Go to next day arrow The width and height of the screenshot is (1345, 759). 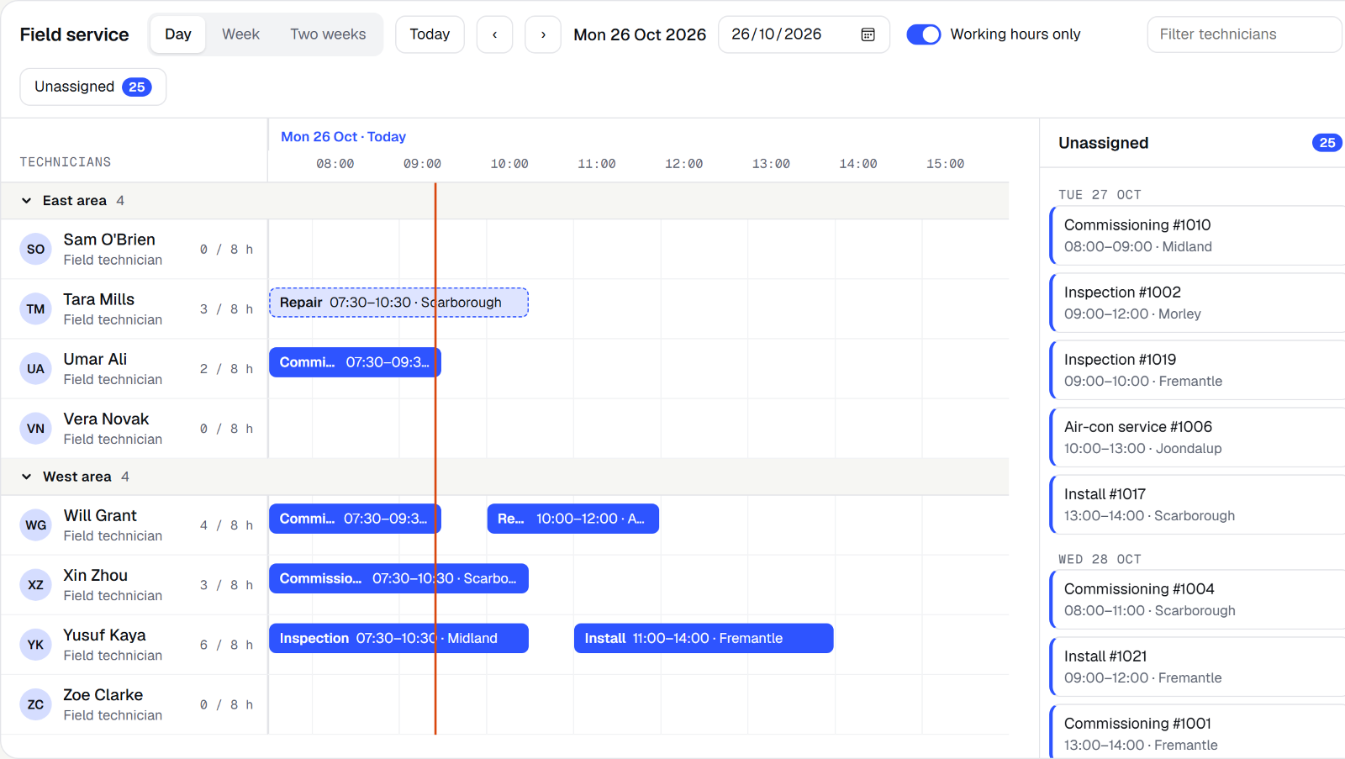coord(543,34)
